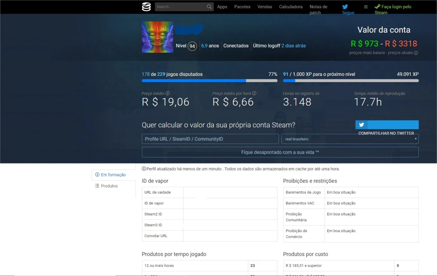Viewport: 437px width, 276px height.
Task: Click the 12 ou mais horas row
Action: tap(209, 266)
